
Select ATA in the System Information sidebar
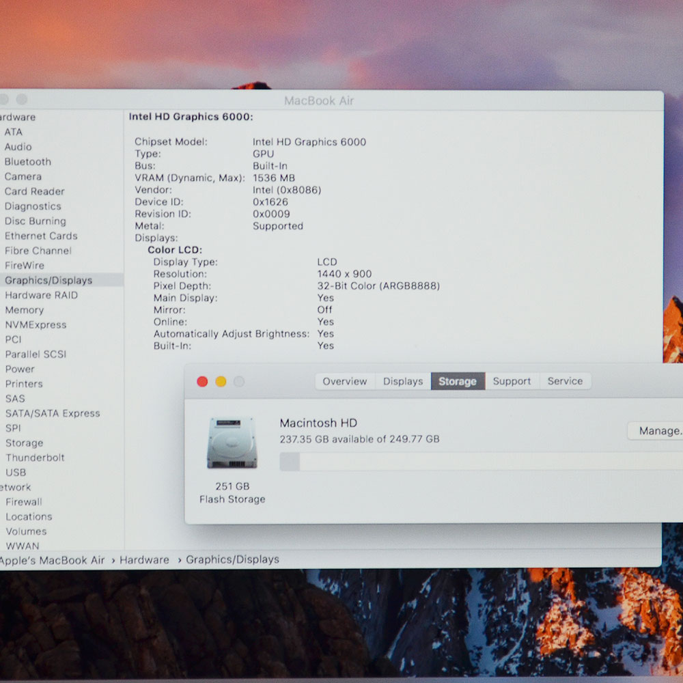14,132
